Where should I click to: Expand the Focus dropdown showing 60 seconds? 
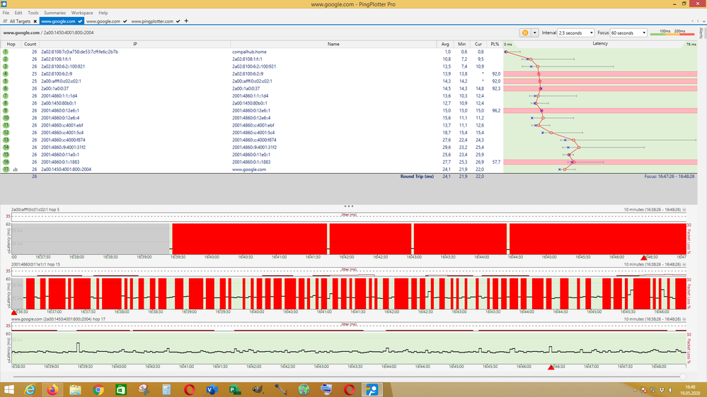click(629, 32)
